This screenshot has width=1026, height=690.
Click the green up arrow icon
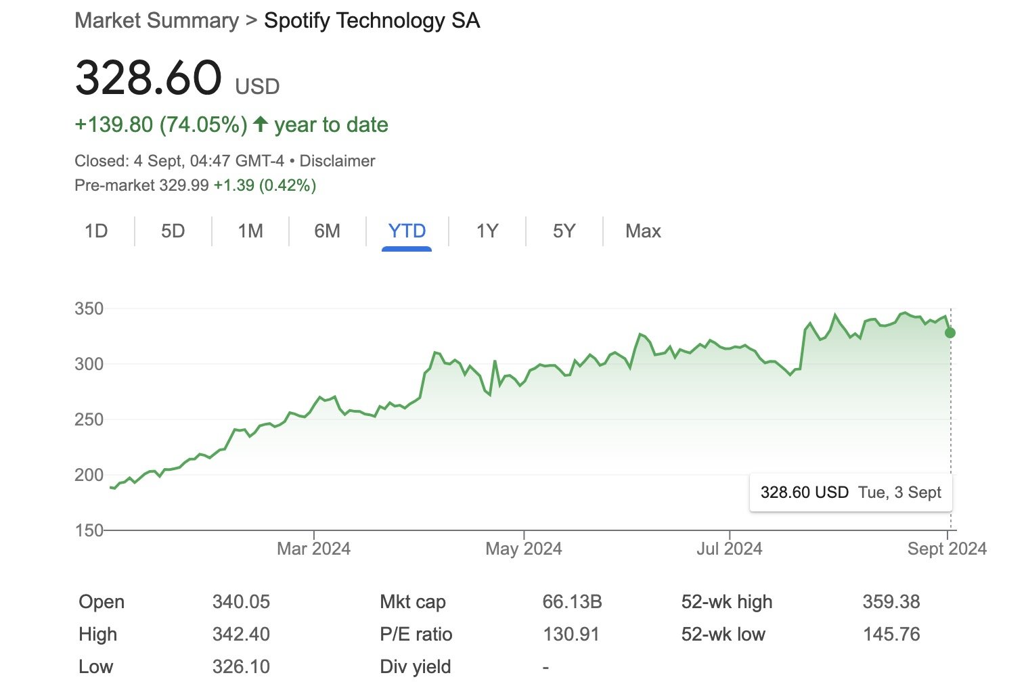click(261, 124)
